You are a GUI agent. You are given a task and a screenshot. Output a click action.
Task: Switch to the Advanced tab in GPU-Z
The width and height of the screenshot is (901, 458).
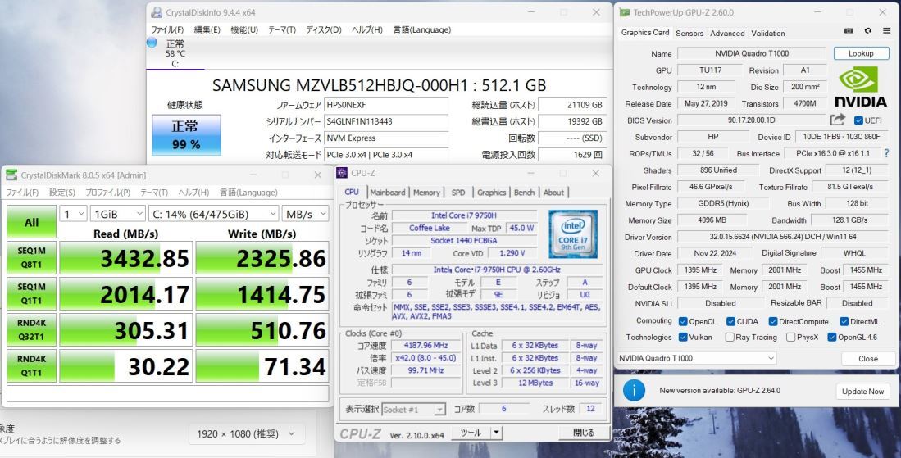(x=727, y=34)
